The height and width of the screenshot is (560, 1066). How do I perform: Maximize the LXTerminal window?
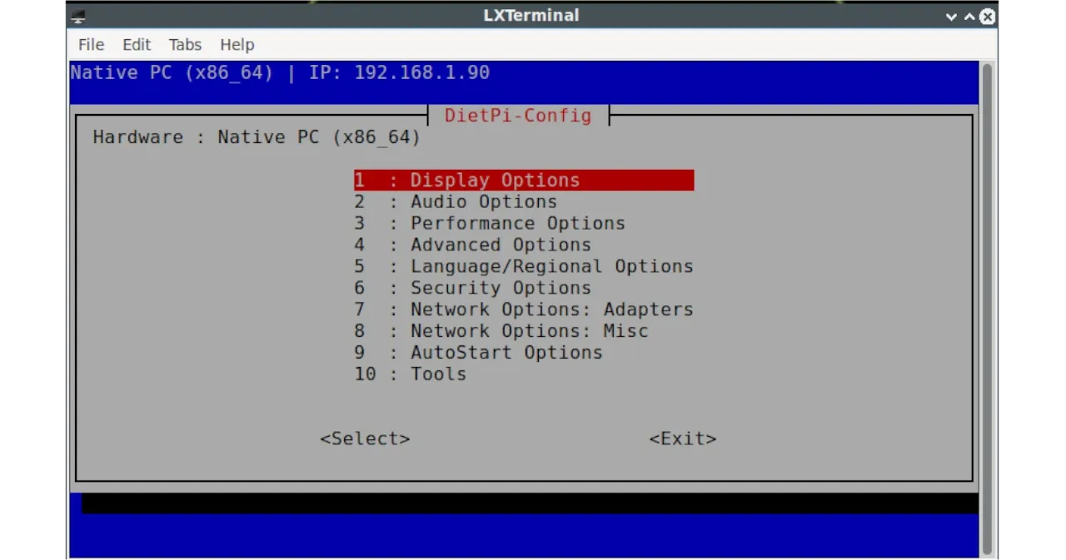click(969, 16)
